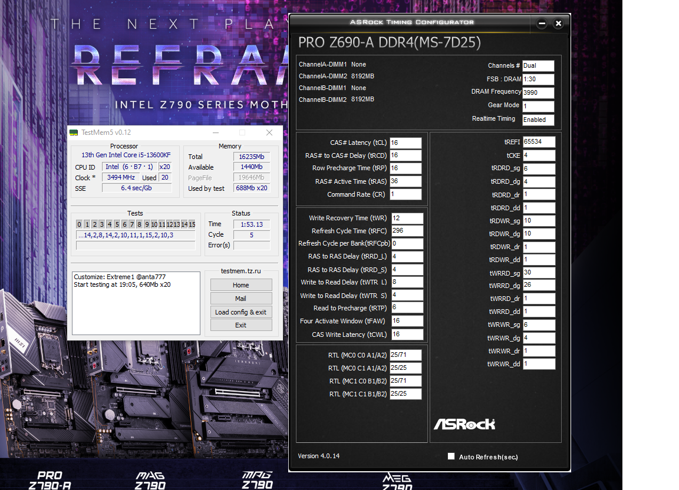Select the tCKE value field
Viewport: 679px width, 490px height.
pos(539,155)
